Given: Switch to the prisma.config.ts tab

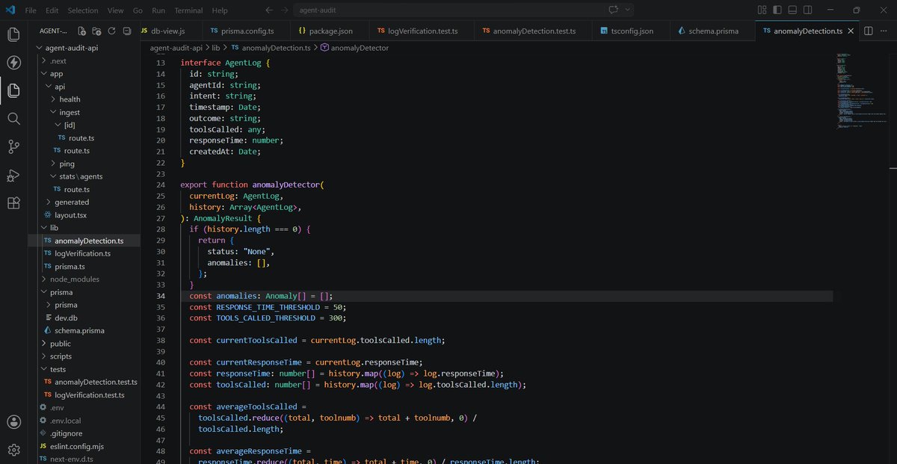Looking at the screenshot, I should point(247,31).
